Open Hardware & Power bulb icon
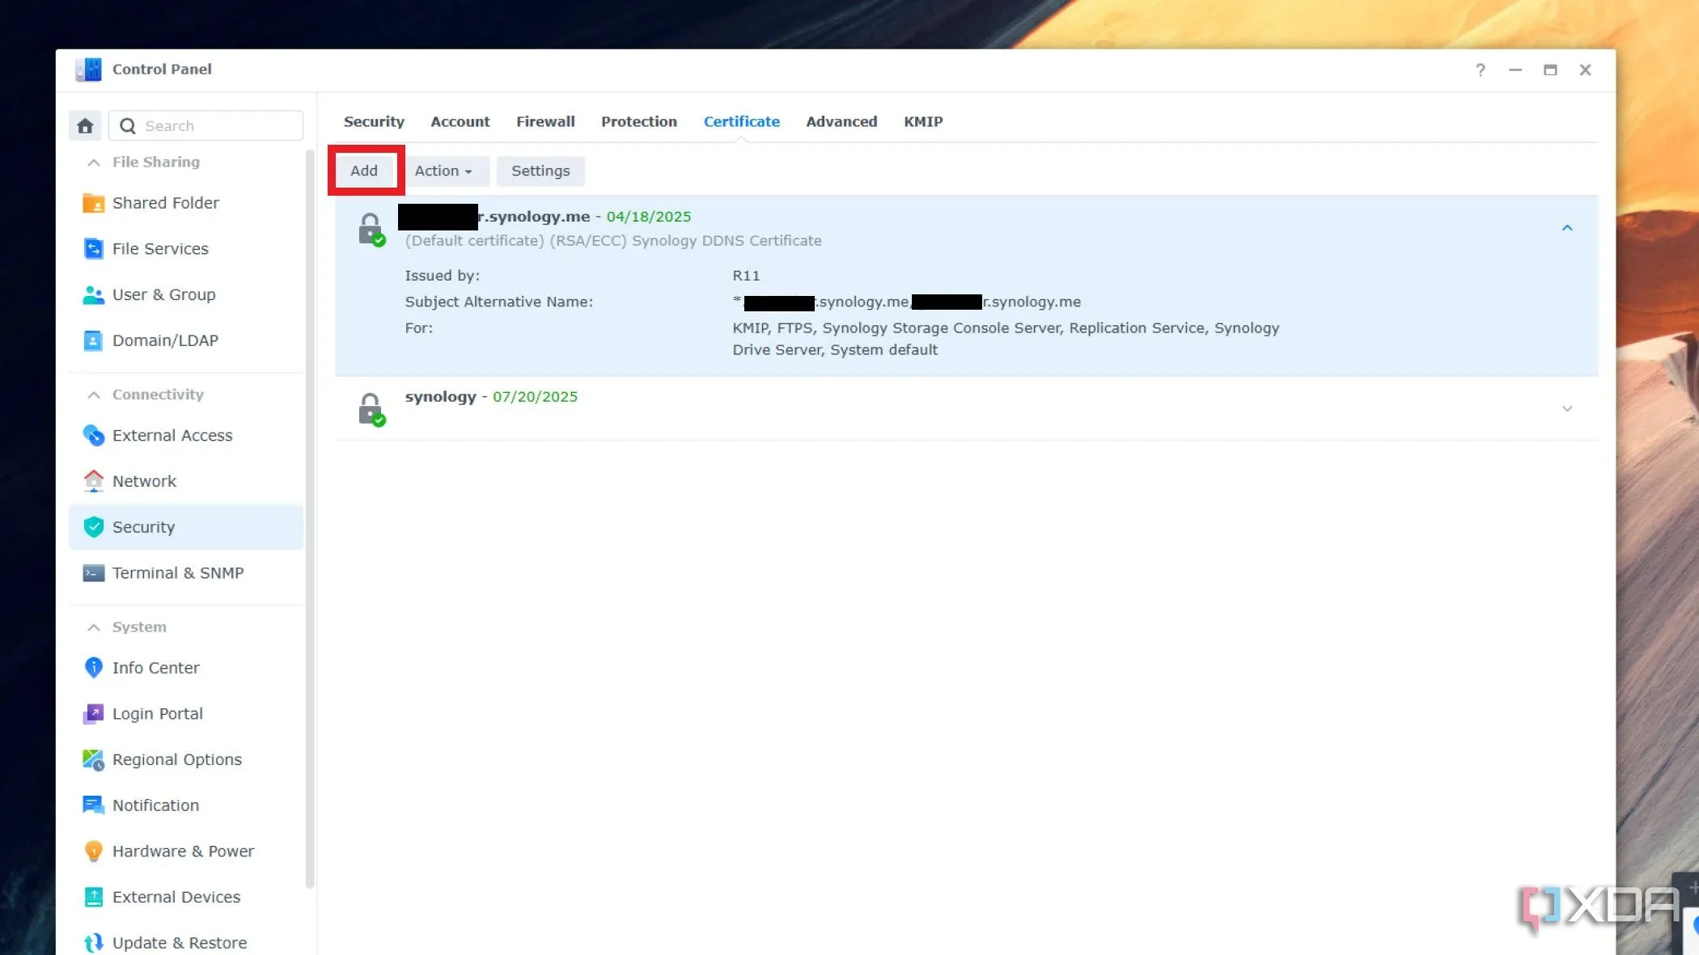Image resolution: width=1699 pixels, height=955 pixels. [94, 851]
